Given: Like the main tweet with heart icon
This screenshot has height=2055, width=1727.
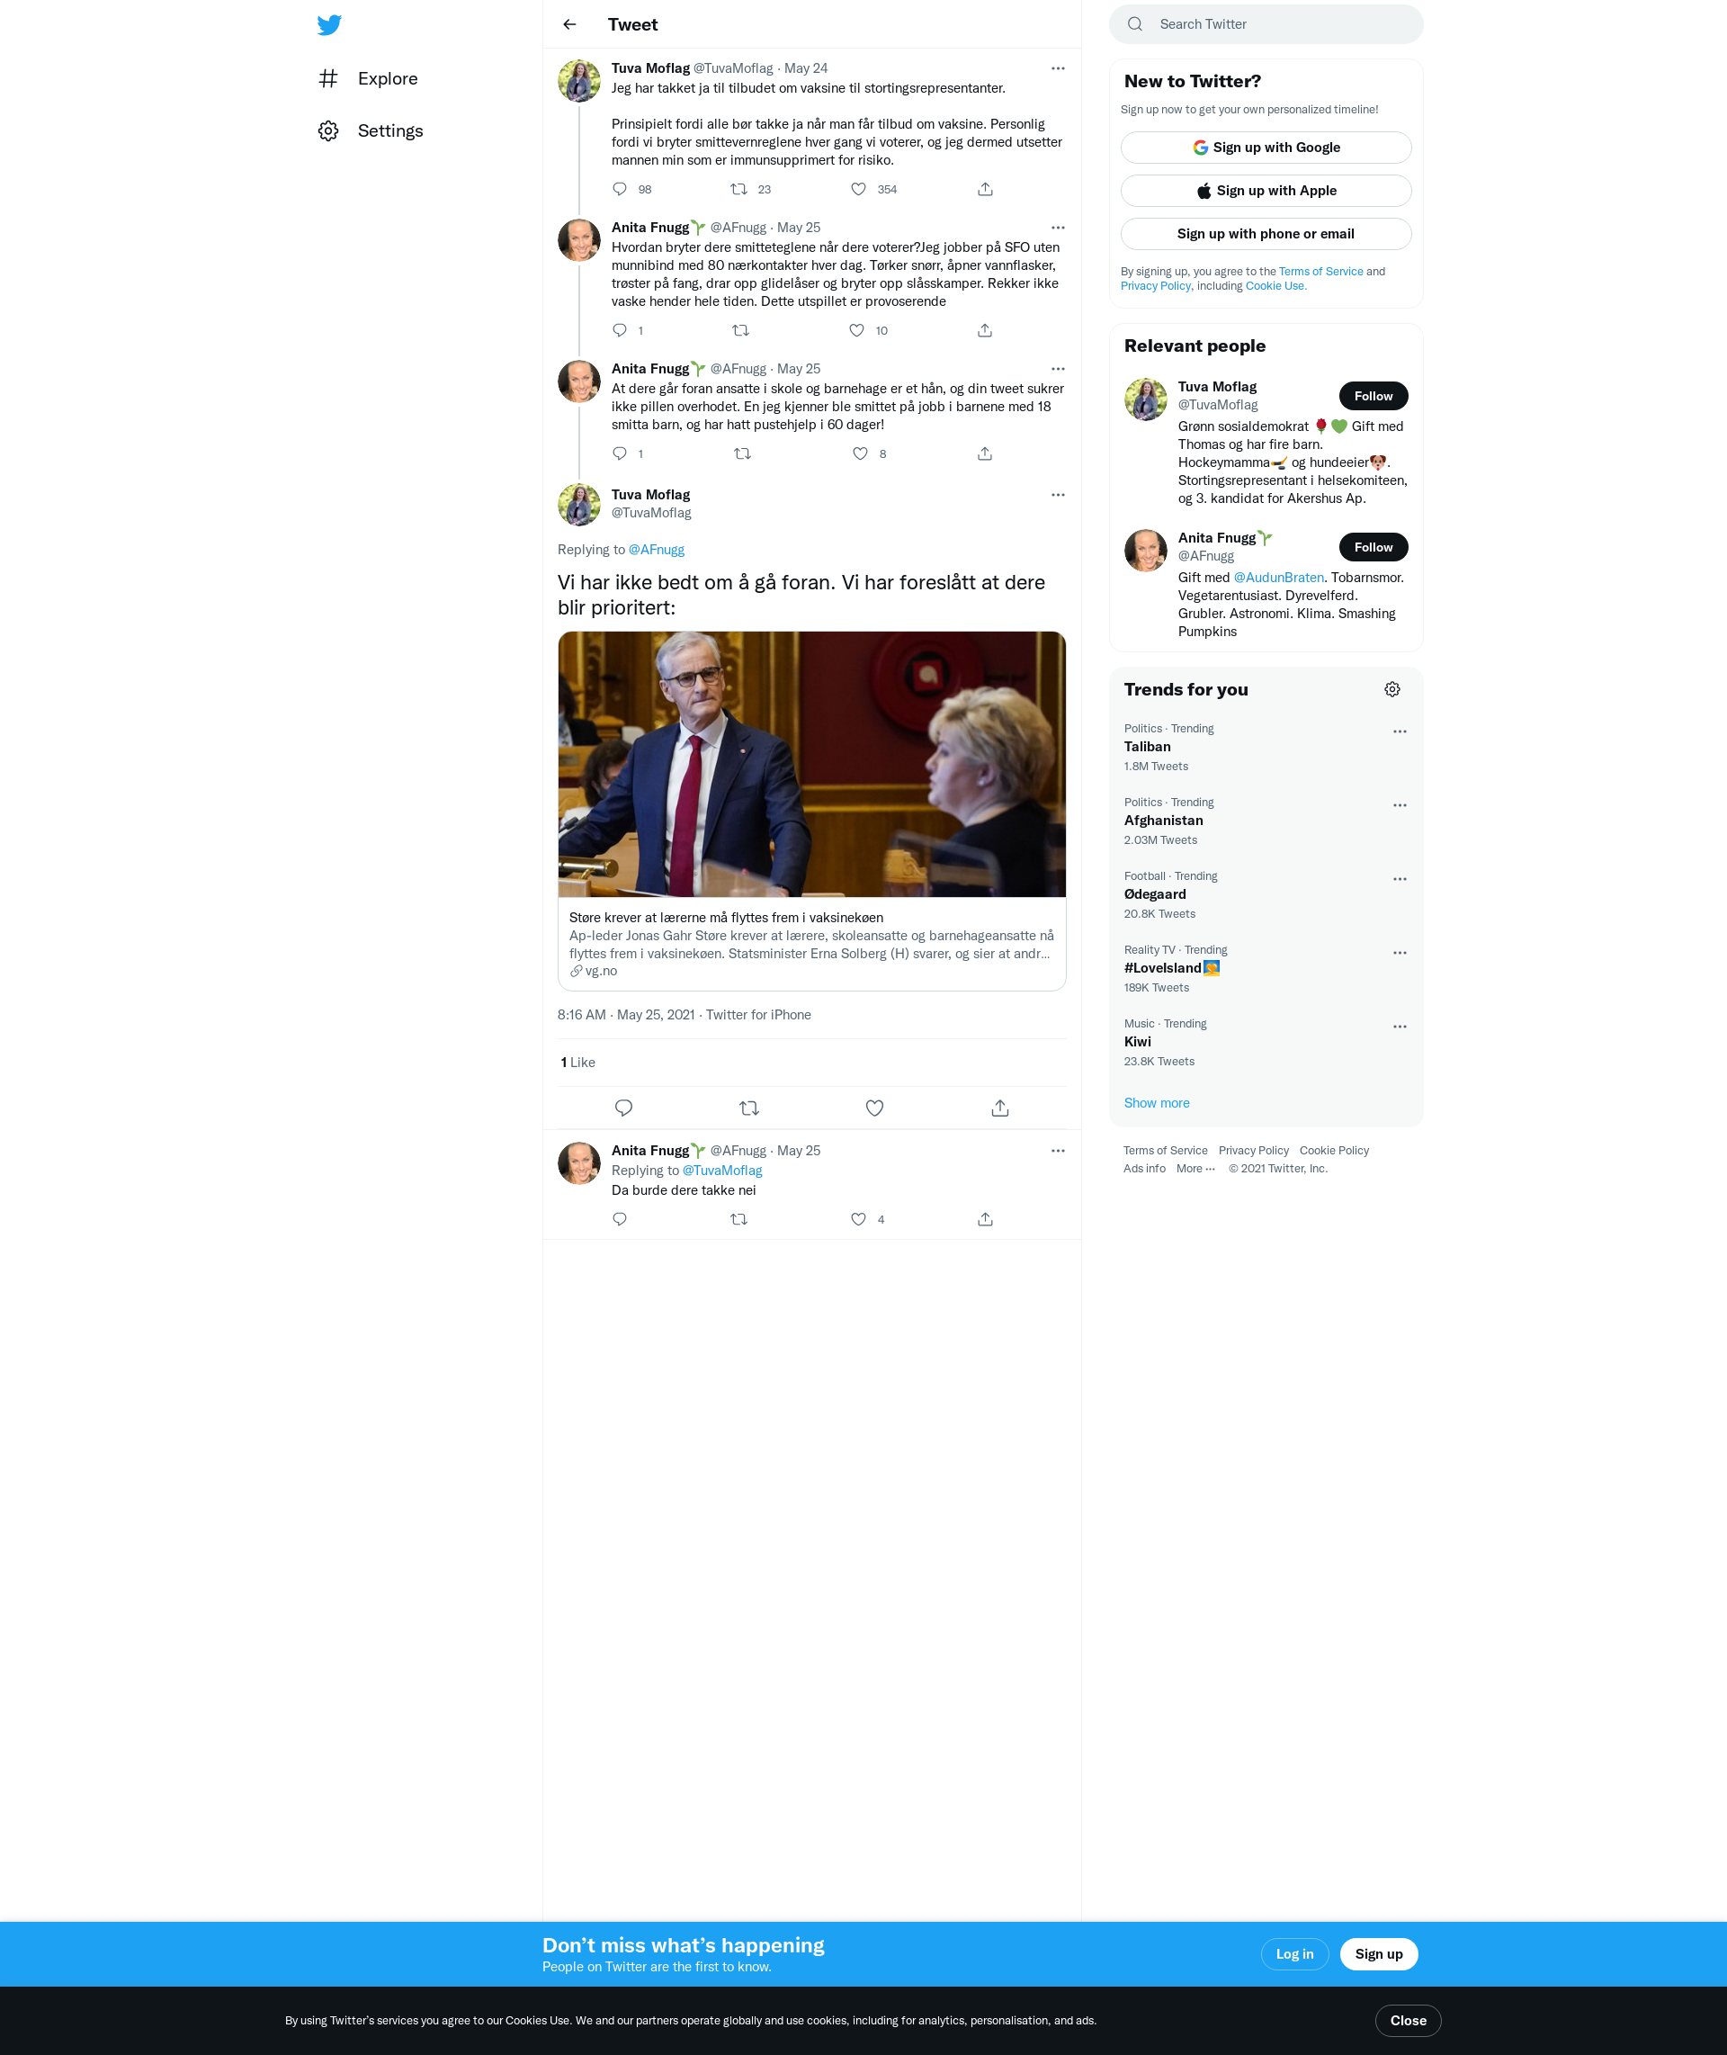Looking at the screenshot, I should [874, 1108].
